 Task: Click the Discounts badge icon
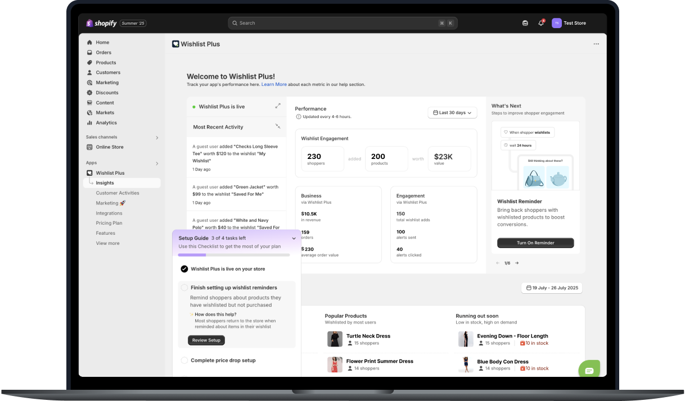89,93
